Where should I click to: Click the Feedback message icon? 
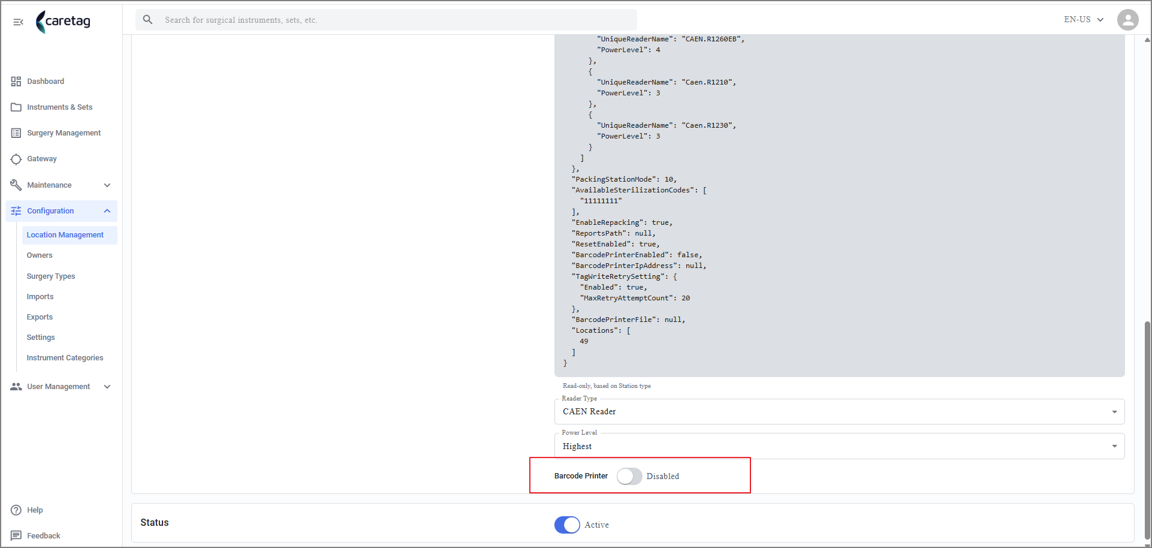(16, 535)
